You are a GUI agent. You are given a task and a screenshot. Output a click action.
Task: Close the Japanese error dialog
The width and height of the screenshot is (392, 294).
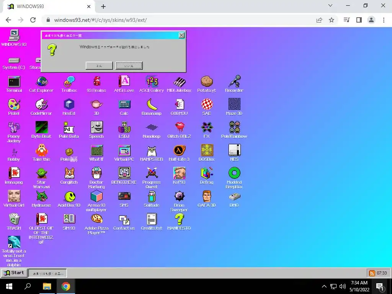182,35
